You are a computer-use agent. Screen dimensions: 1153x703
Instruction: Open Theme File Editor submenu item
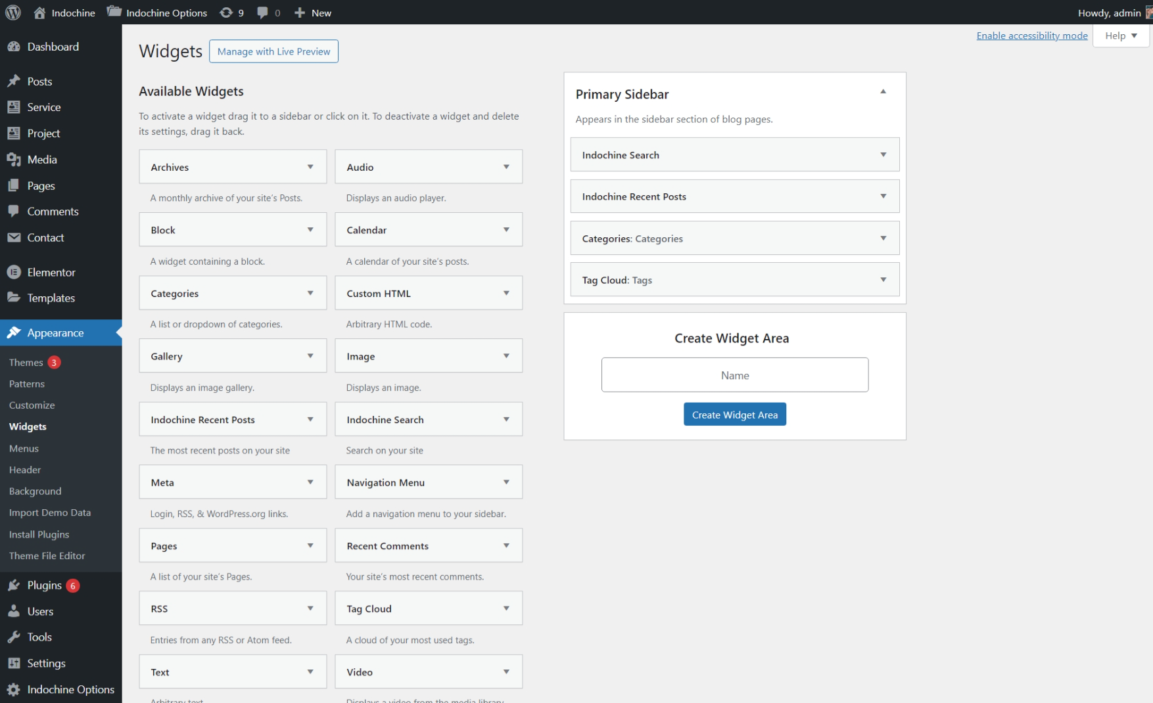point(47,556)
